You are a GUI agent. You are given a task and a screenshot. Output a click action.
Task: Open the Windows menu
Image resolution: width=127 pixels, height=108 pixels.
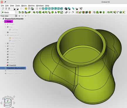40,6
